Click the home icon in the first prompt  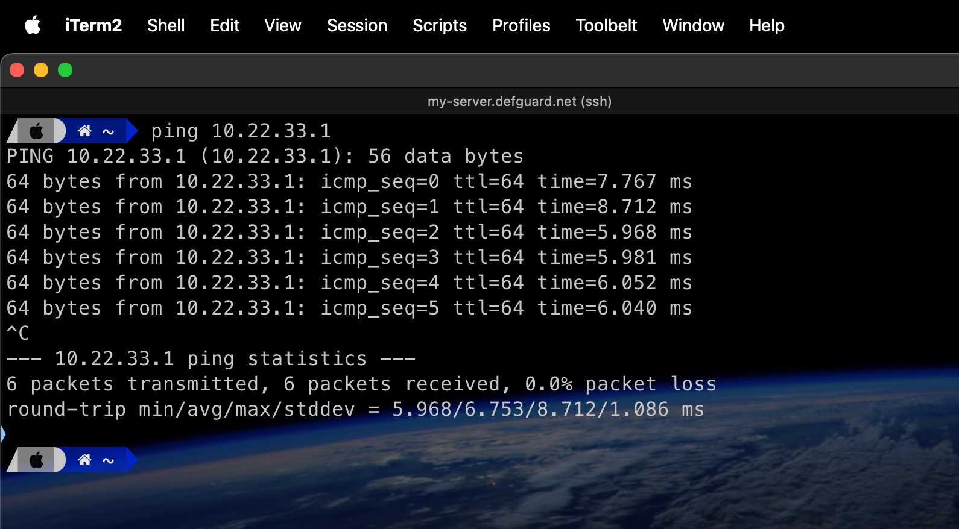tap(84, 131)
